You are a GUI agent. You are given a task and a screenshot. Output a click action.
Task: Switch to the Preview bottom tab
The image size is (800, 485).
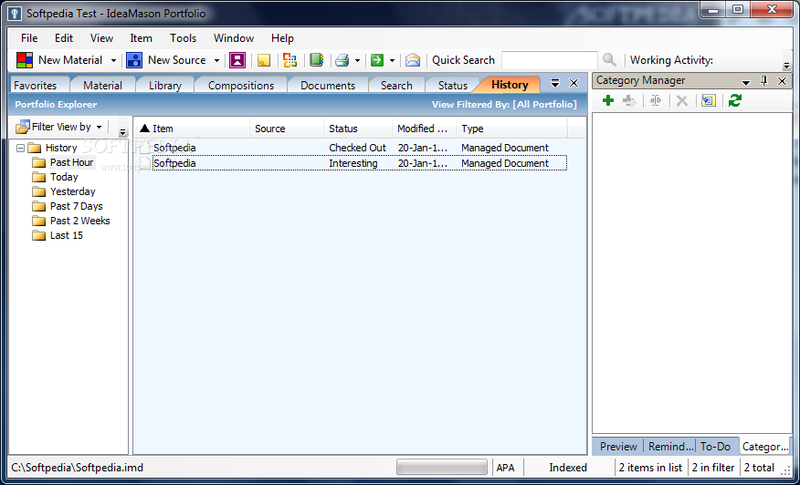coord(618,447)
